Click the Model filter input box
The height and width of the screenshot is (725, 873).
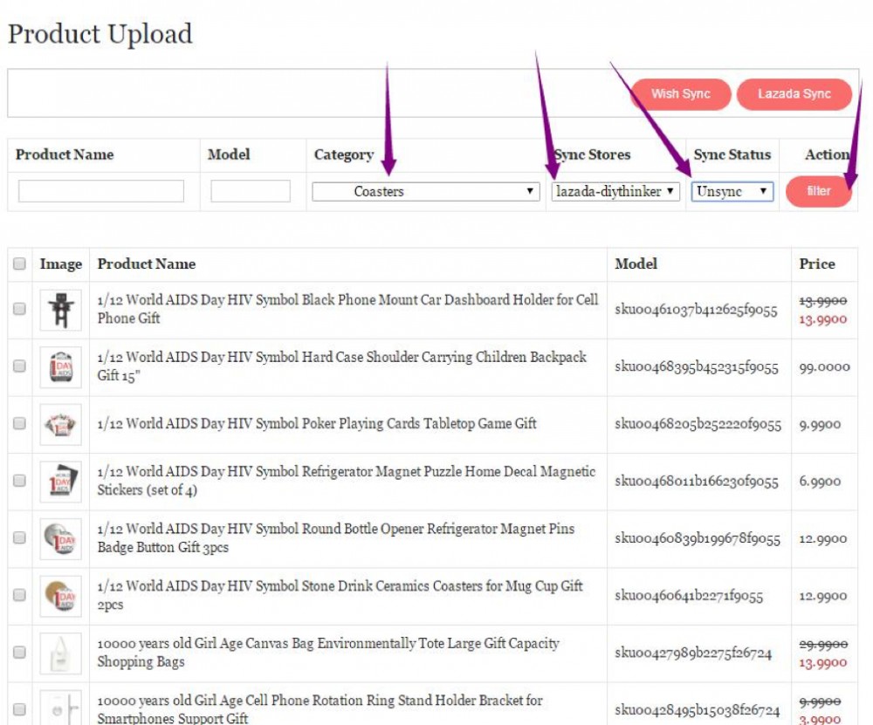point(251,192)
